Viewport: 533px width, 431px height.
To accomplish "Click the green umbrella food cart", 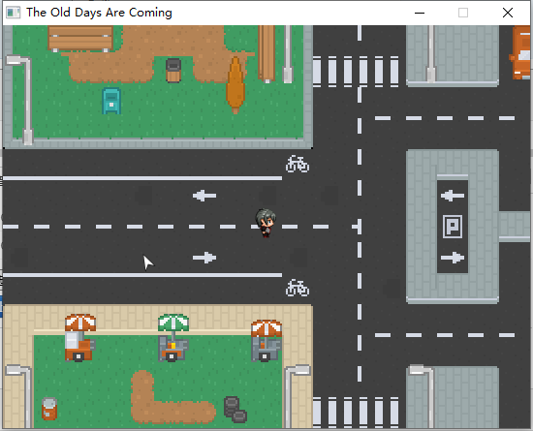I will 173,338.
